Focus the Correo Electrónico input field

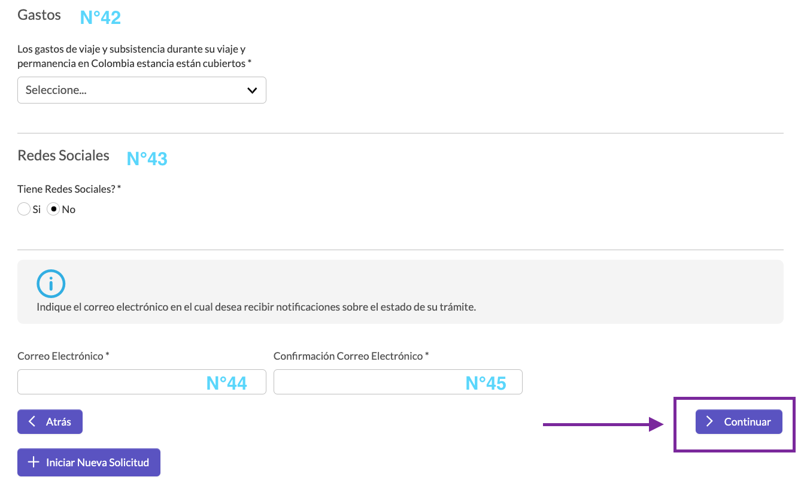point(142,382)
